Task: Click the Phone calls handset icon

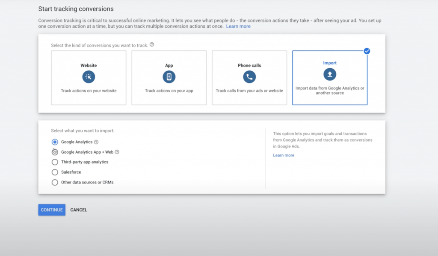Action: 249,77
